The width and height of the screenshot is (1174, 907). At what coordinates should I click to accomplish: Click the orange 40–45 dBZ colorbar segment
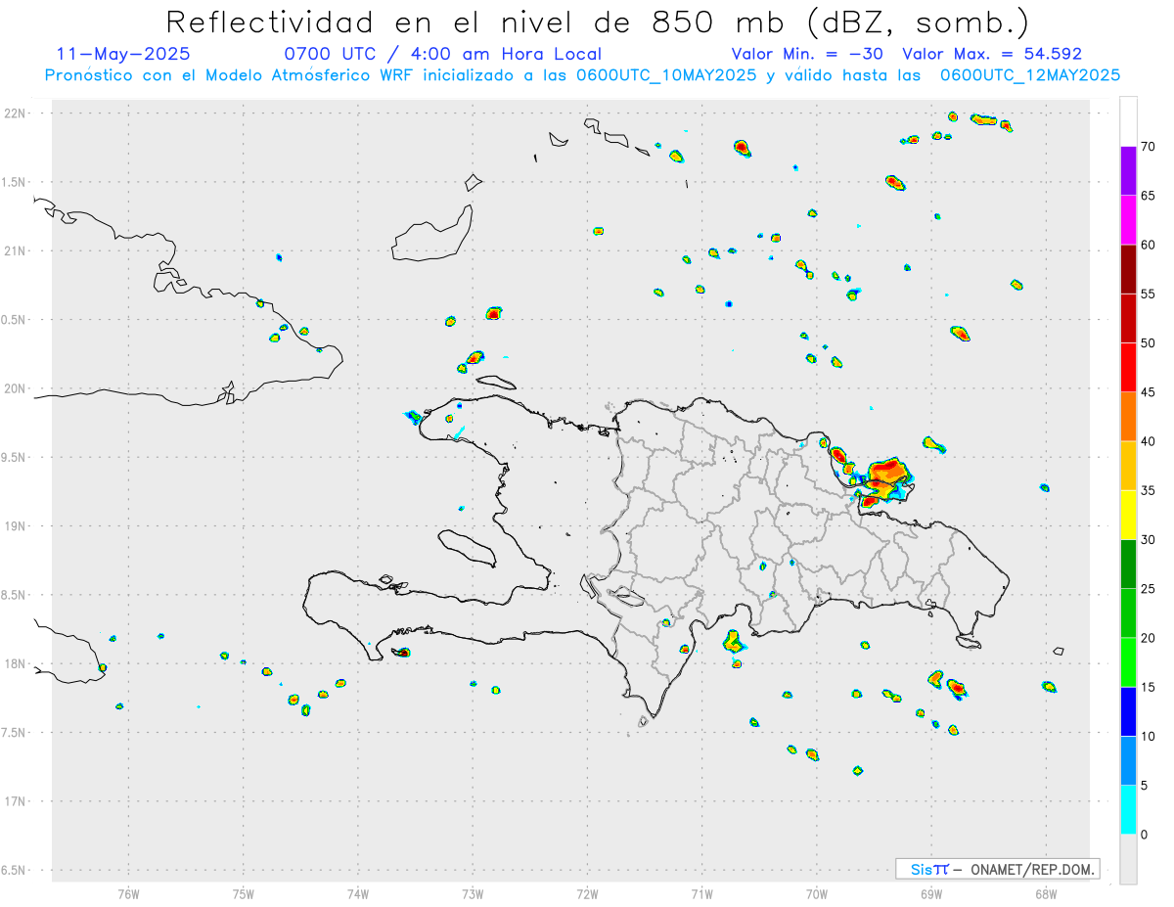(x=1128, y=417)
